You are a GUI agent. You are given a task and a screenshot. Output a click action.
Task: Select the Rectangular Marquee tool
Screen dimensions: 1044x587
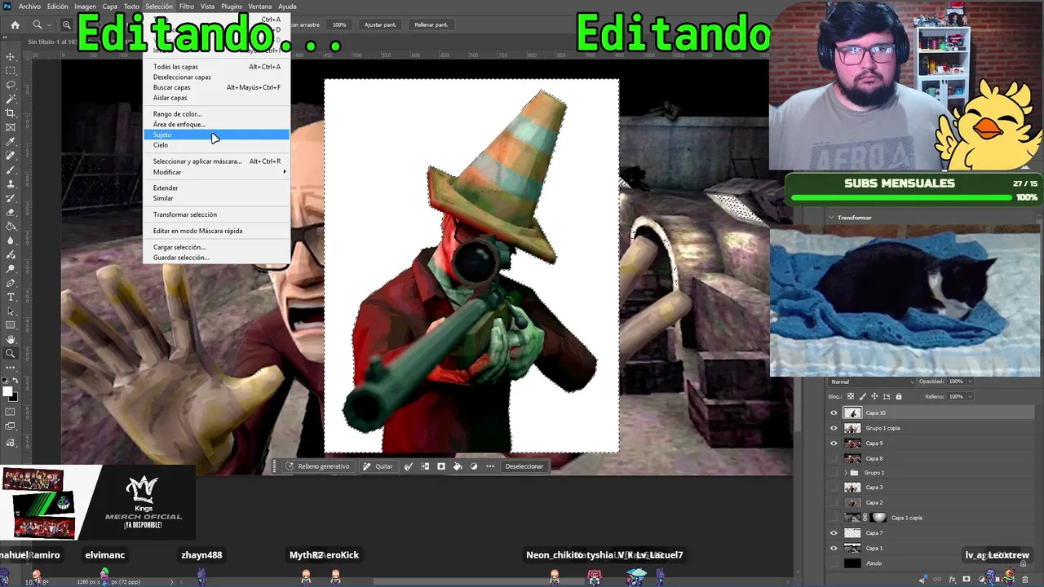coord(11,71)
